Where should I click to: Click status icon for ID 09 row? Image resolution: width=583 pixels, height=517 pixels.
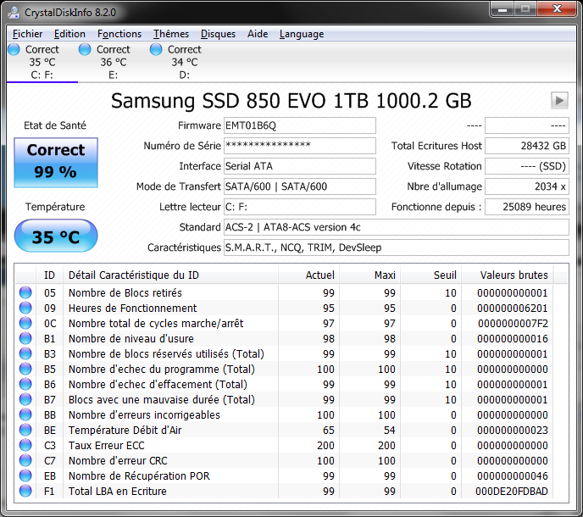(x=25, y=308)
